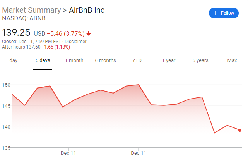
Task: Select the Max range tab
Action: pyautogui.click(x=232, y=60)
